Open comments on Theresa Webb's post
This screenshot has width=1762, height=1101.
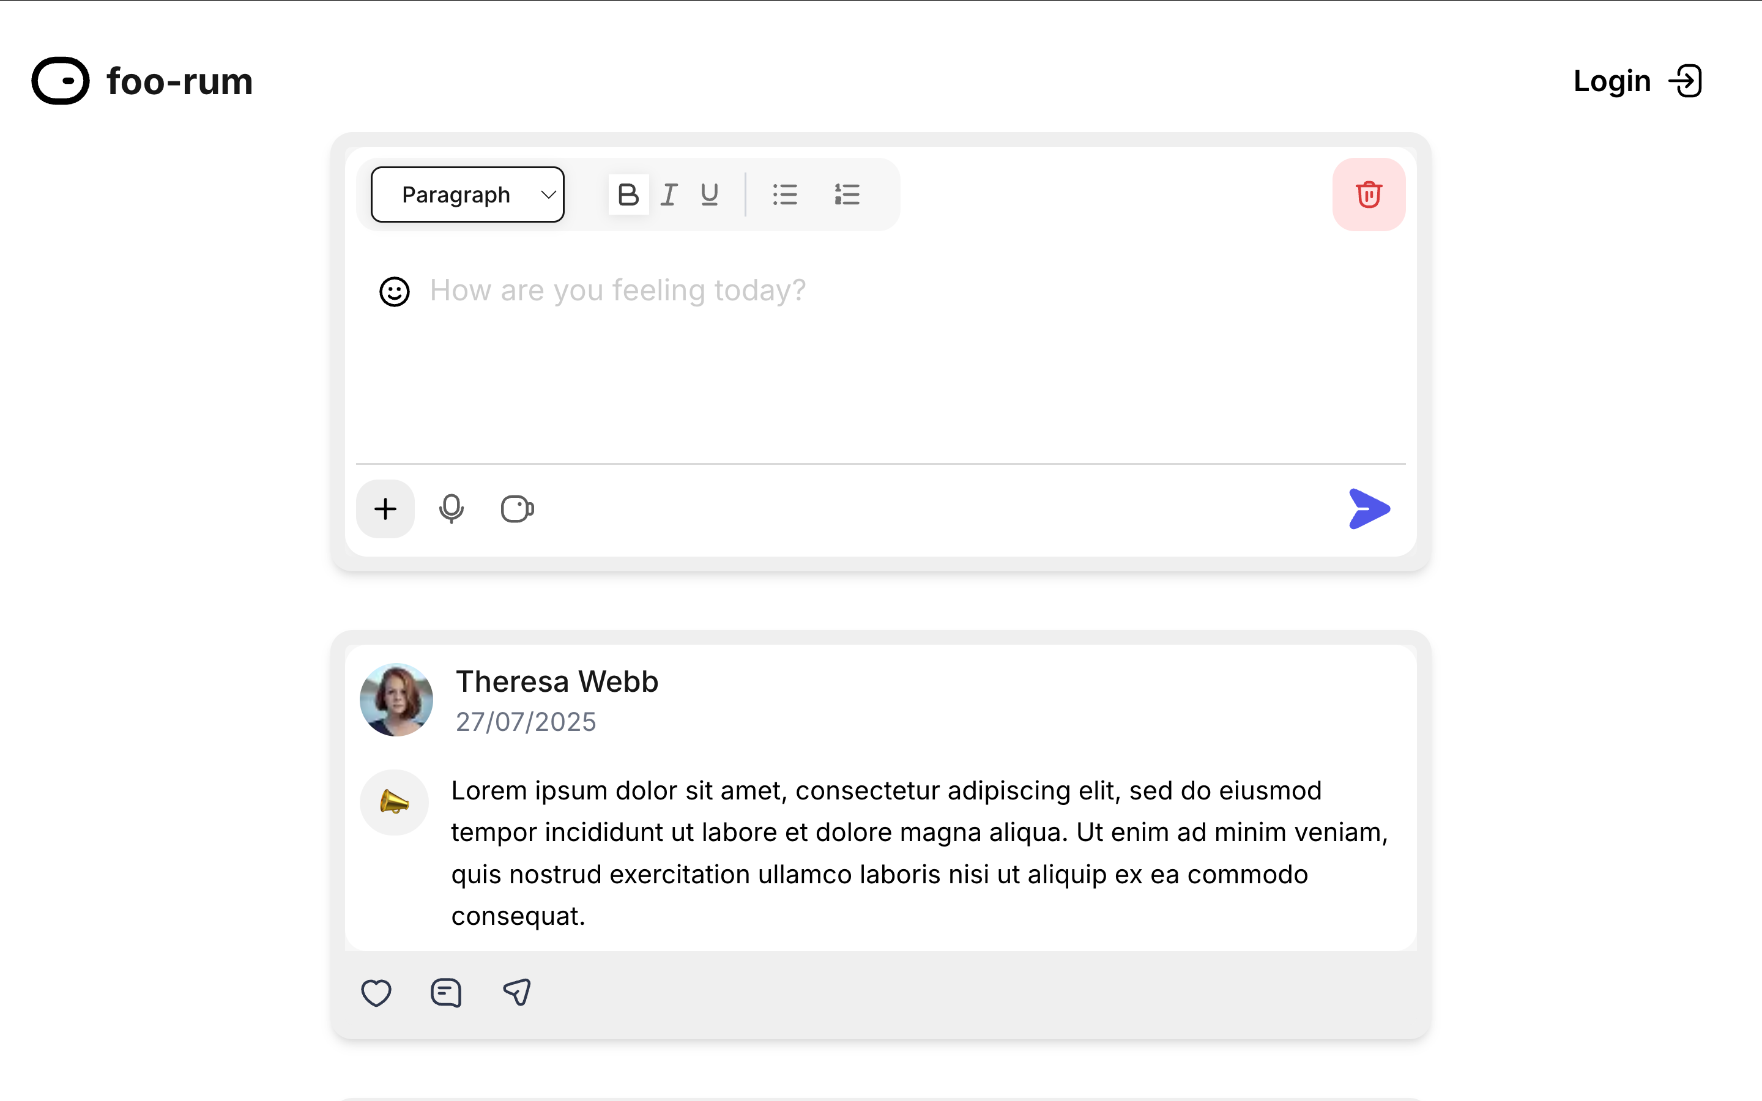point(445,993)
